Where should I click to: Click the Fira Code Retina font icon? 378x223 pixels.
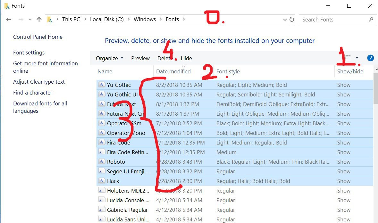coord(102,152)
